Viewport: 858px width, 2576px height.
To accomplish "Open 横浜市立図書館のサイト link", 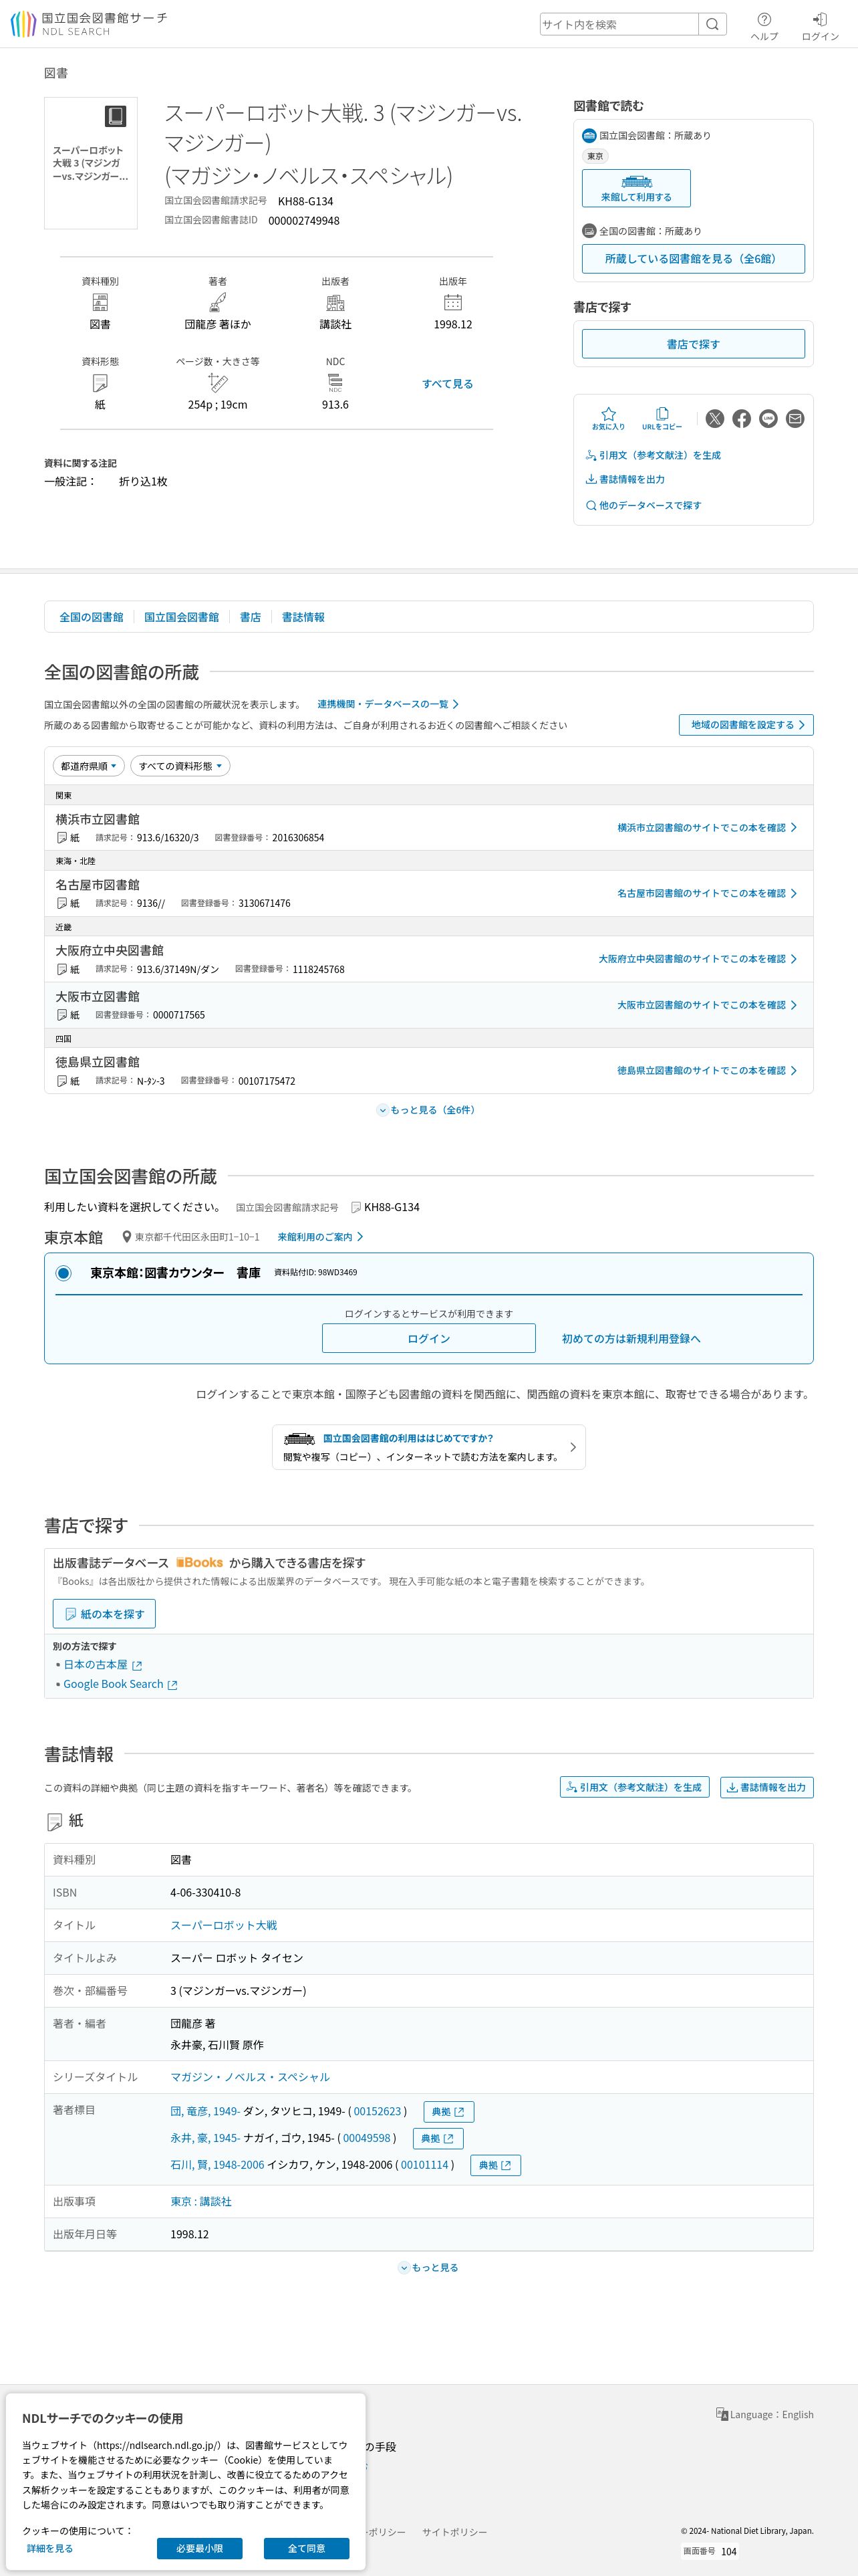I will (707, 828).
